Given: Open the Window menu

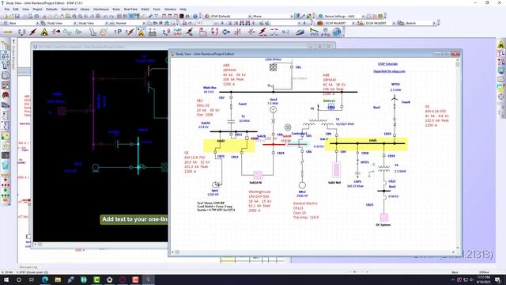Looking at the screenshot, I should tap(170, 9).
